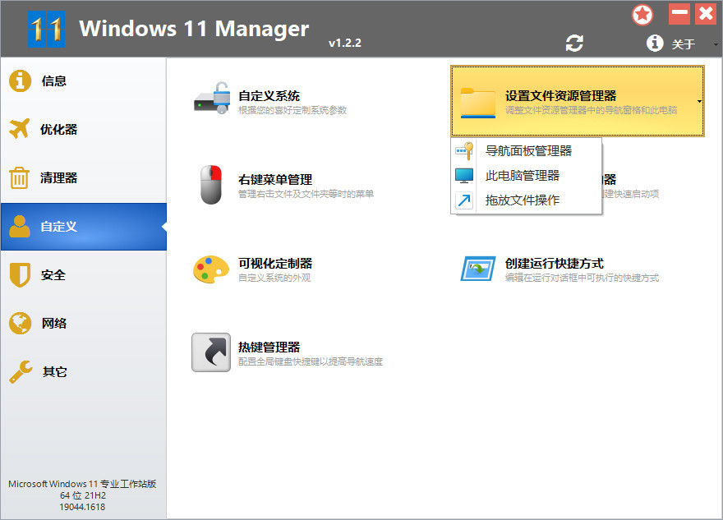Click description 编辑在运行对话框中可执行的快捷方式
The width and height of the screenshot is (723, 520).
click(x=582, y=278)
